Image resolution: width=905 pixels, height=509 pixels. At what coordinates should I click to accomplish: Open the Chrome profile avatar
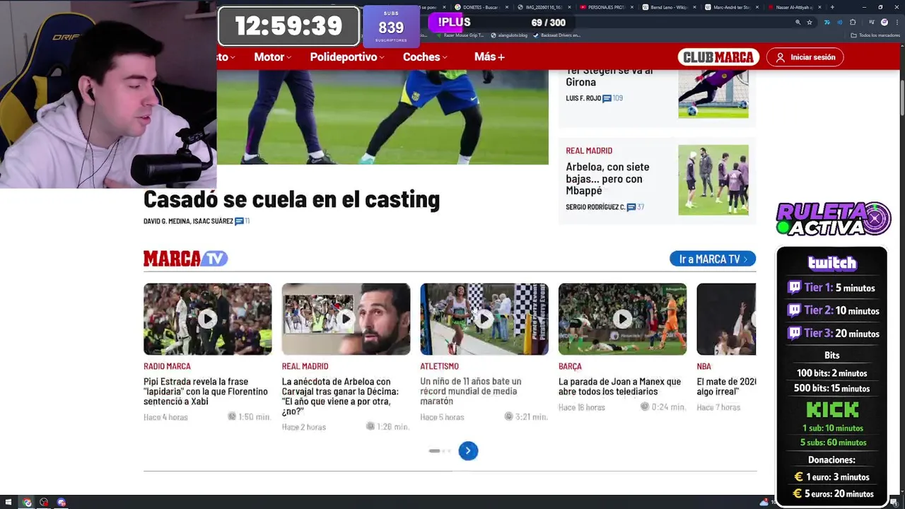pos(884,22)
